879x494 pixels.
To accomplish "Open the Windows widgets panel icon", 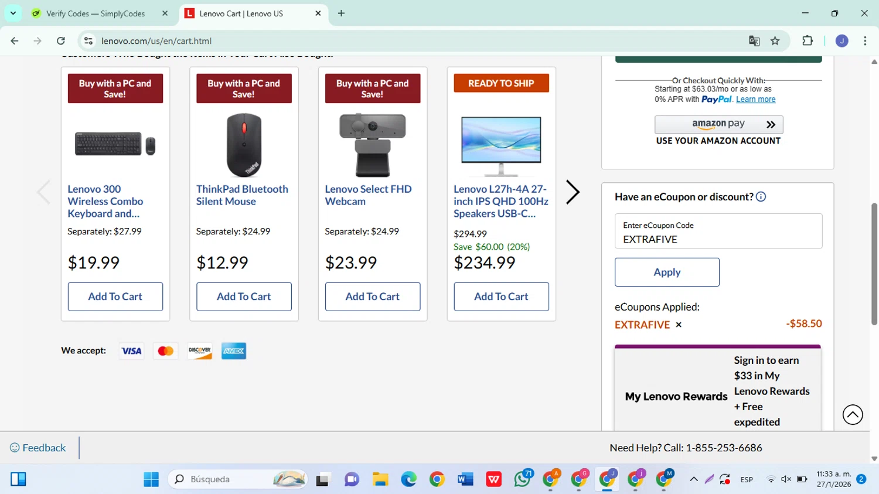I will 18,479.
